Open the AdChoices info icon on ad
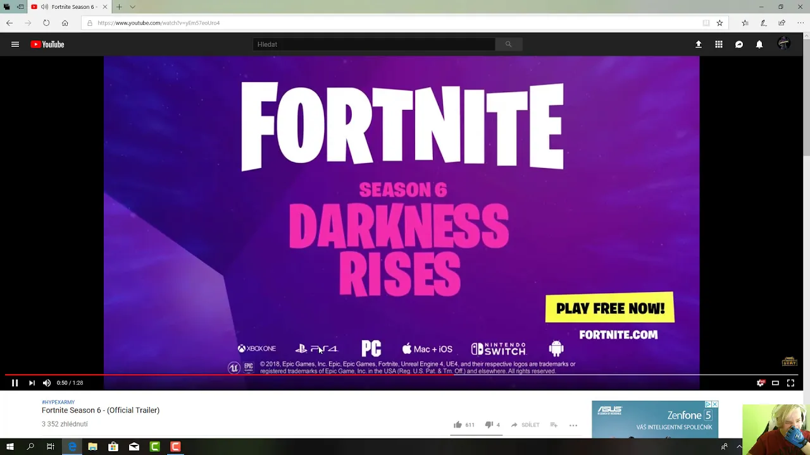 [708, 404]
